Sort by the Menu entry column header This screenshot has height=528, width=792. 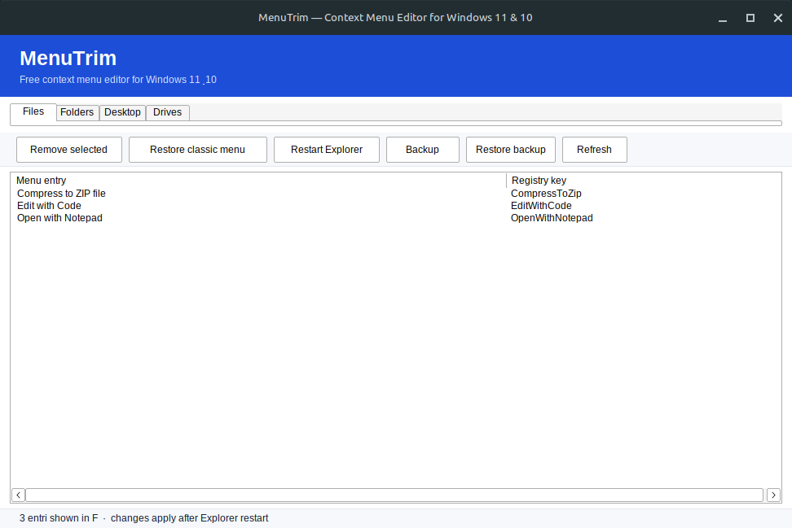coord(258,181)
